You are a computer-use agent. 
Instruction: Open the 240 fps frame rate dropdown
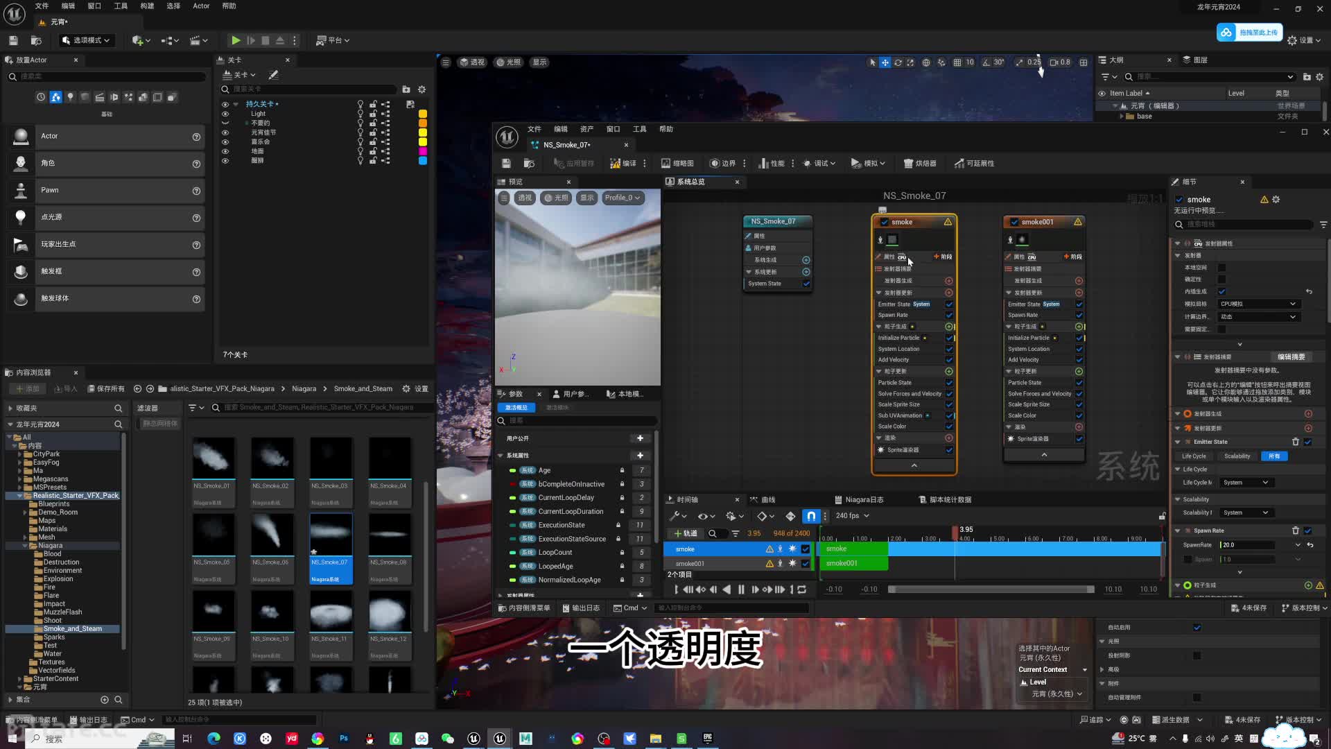pos(852,516)
